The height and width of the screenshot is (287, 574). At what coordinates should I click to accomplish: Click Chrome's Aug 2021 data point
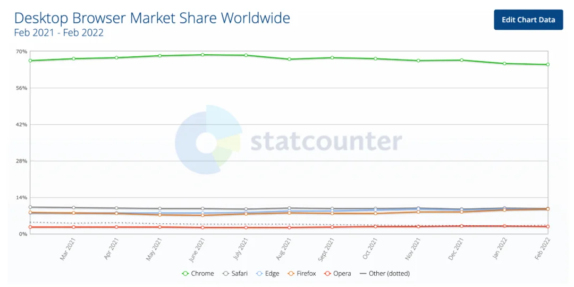(x=289, y=59)
